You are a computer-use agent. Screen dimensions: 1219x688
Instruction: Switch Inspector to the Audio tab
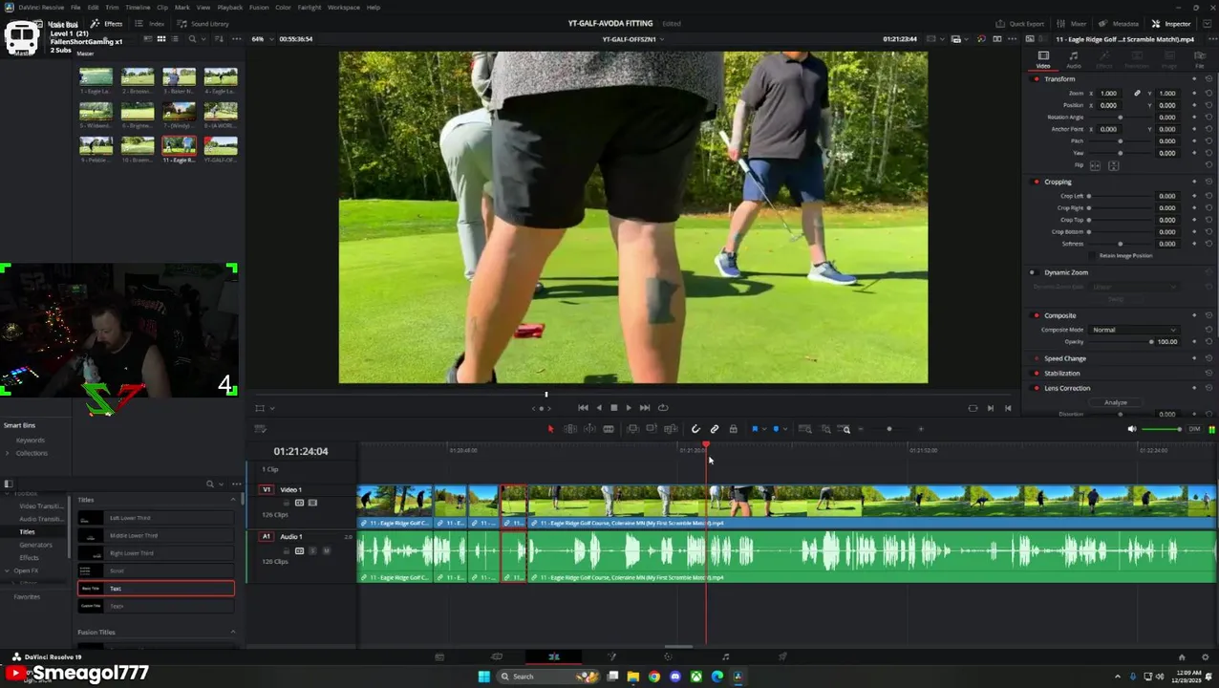click(1074, 59)
